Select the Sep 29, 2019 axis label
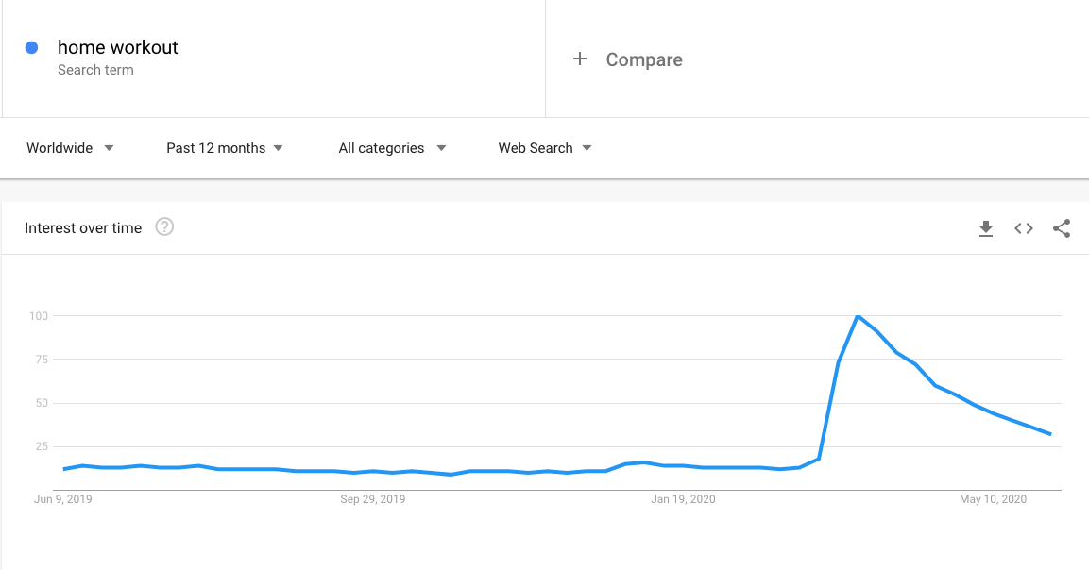 click(373, 499)
